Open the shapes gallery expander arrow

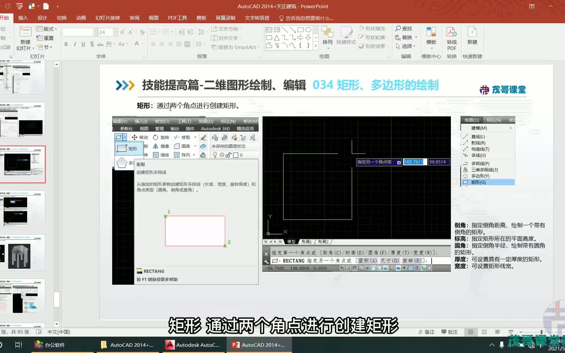(x=315, y=47)
